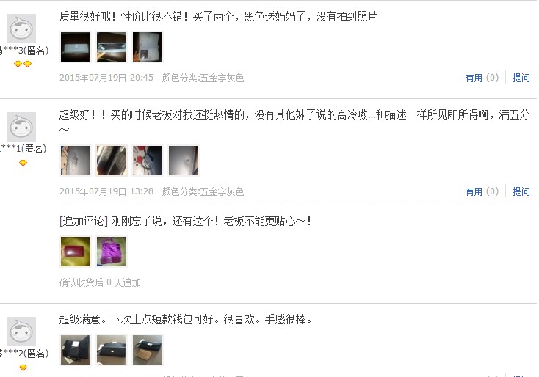
Task: Mark the 13:28 review as 有用
Action: tap(482, 191)
